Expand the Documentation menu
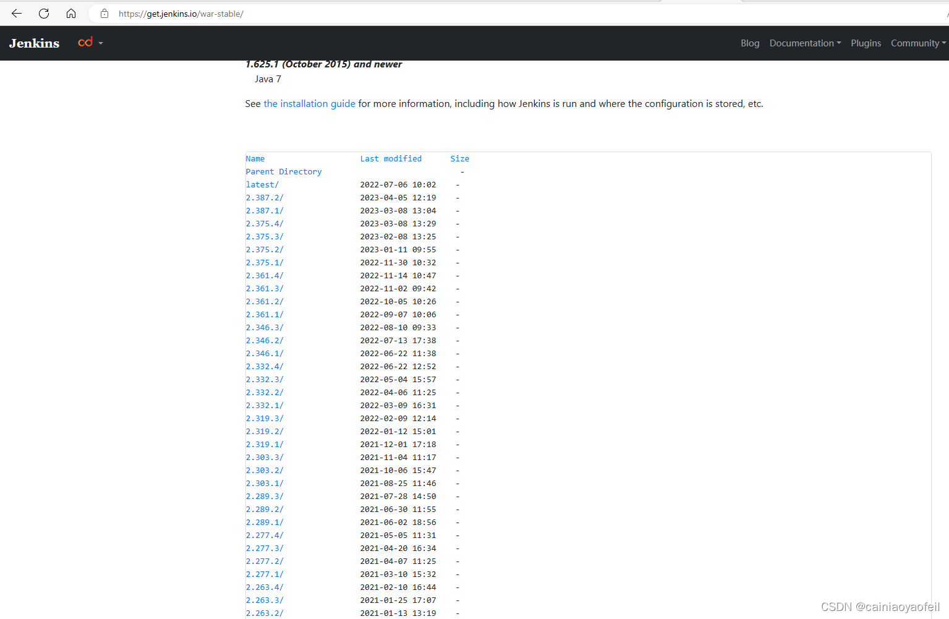The width and height of the screenshot is (949, 619). (805, 43)
